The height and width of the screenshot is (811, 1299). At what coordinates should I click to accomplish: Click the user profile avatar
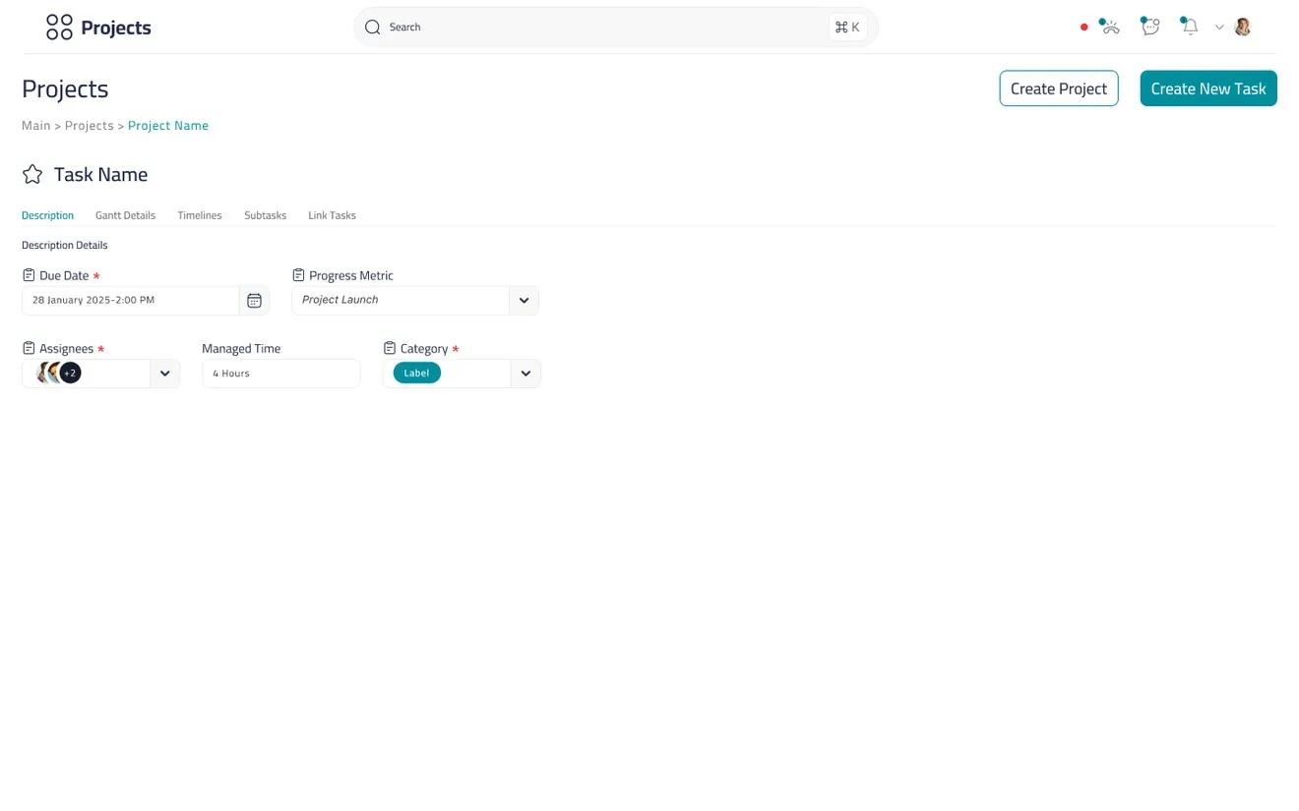point(1243,27)
